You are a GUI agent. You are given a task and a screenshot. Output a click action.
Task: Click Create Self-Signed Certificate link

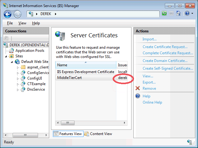point(168,68)
